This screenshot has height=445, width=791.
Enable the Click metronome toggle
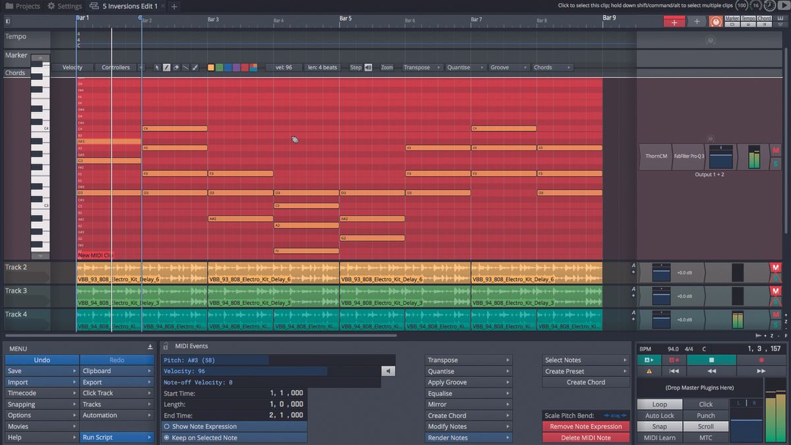click(705, 404)
